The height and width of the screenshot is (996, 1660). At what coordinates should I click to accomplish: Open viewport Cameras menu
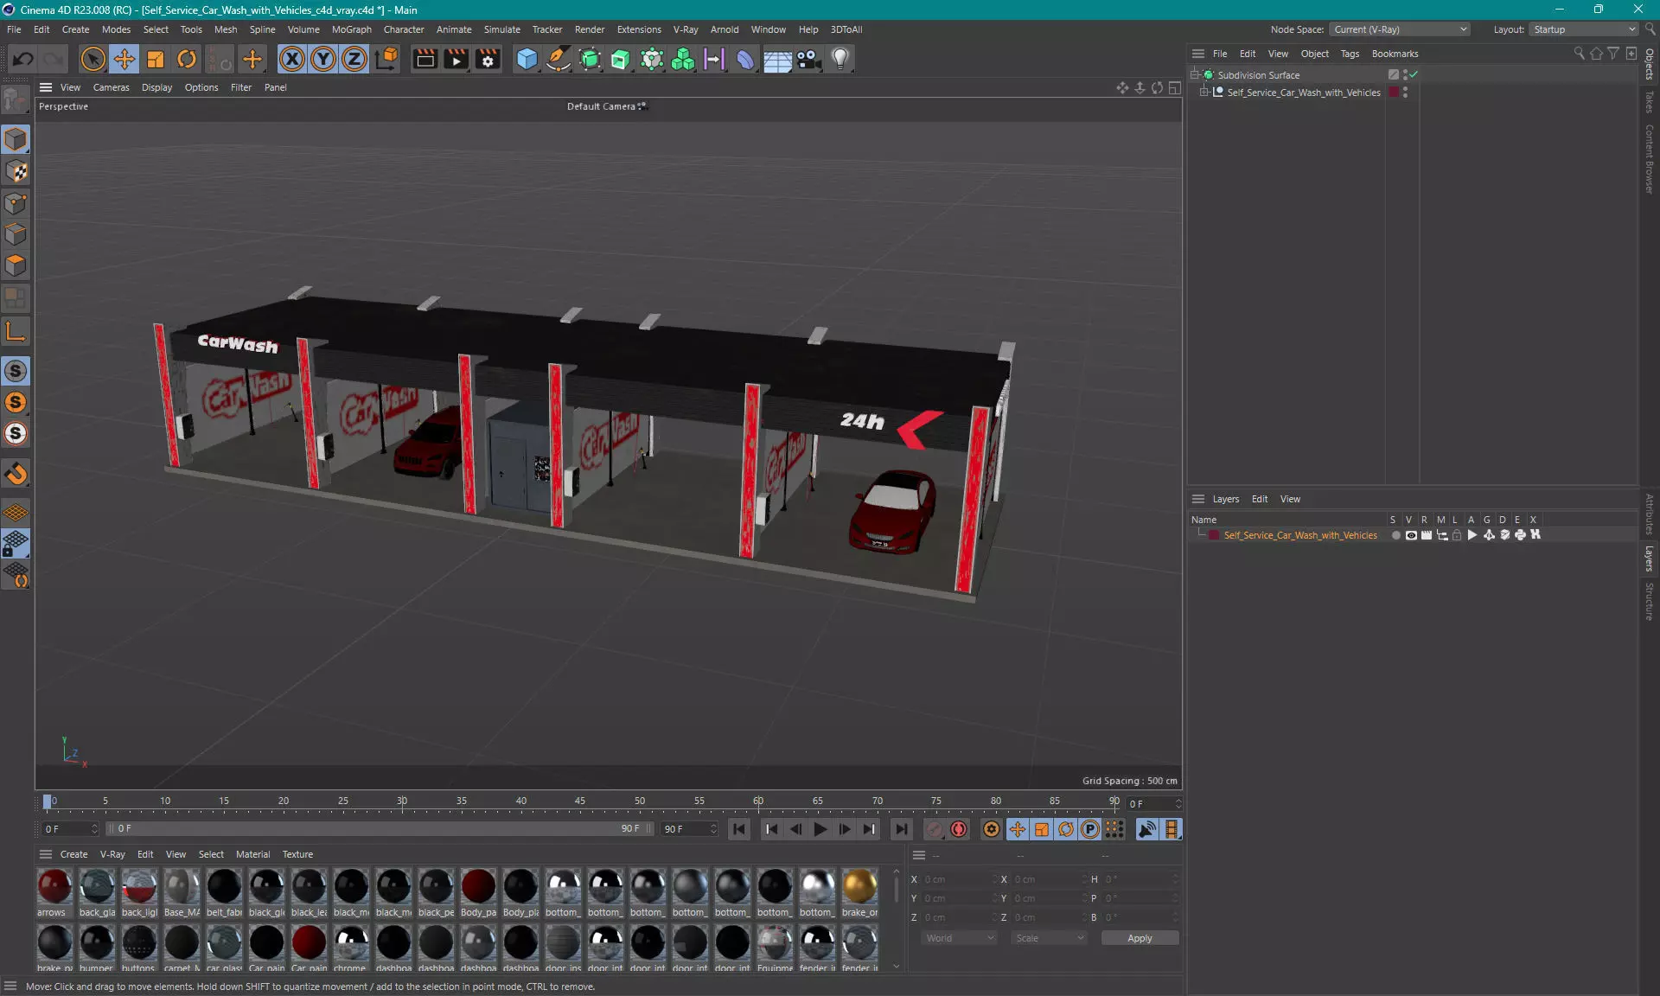[111, 87]
